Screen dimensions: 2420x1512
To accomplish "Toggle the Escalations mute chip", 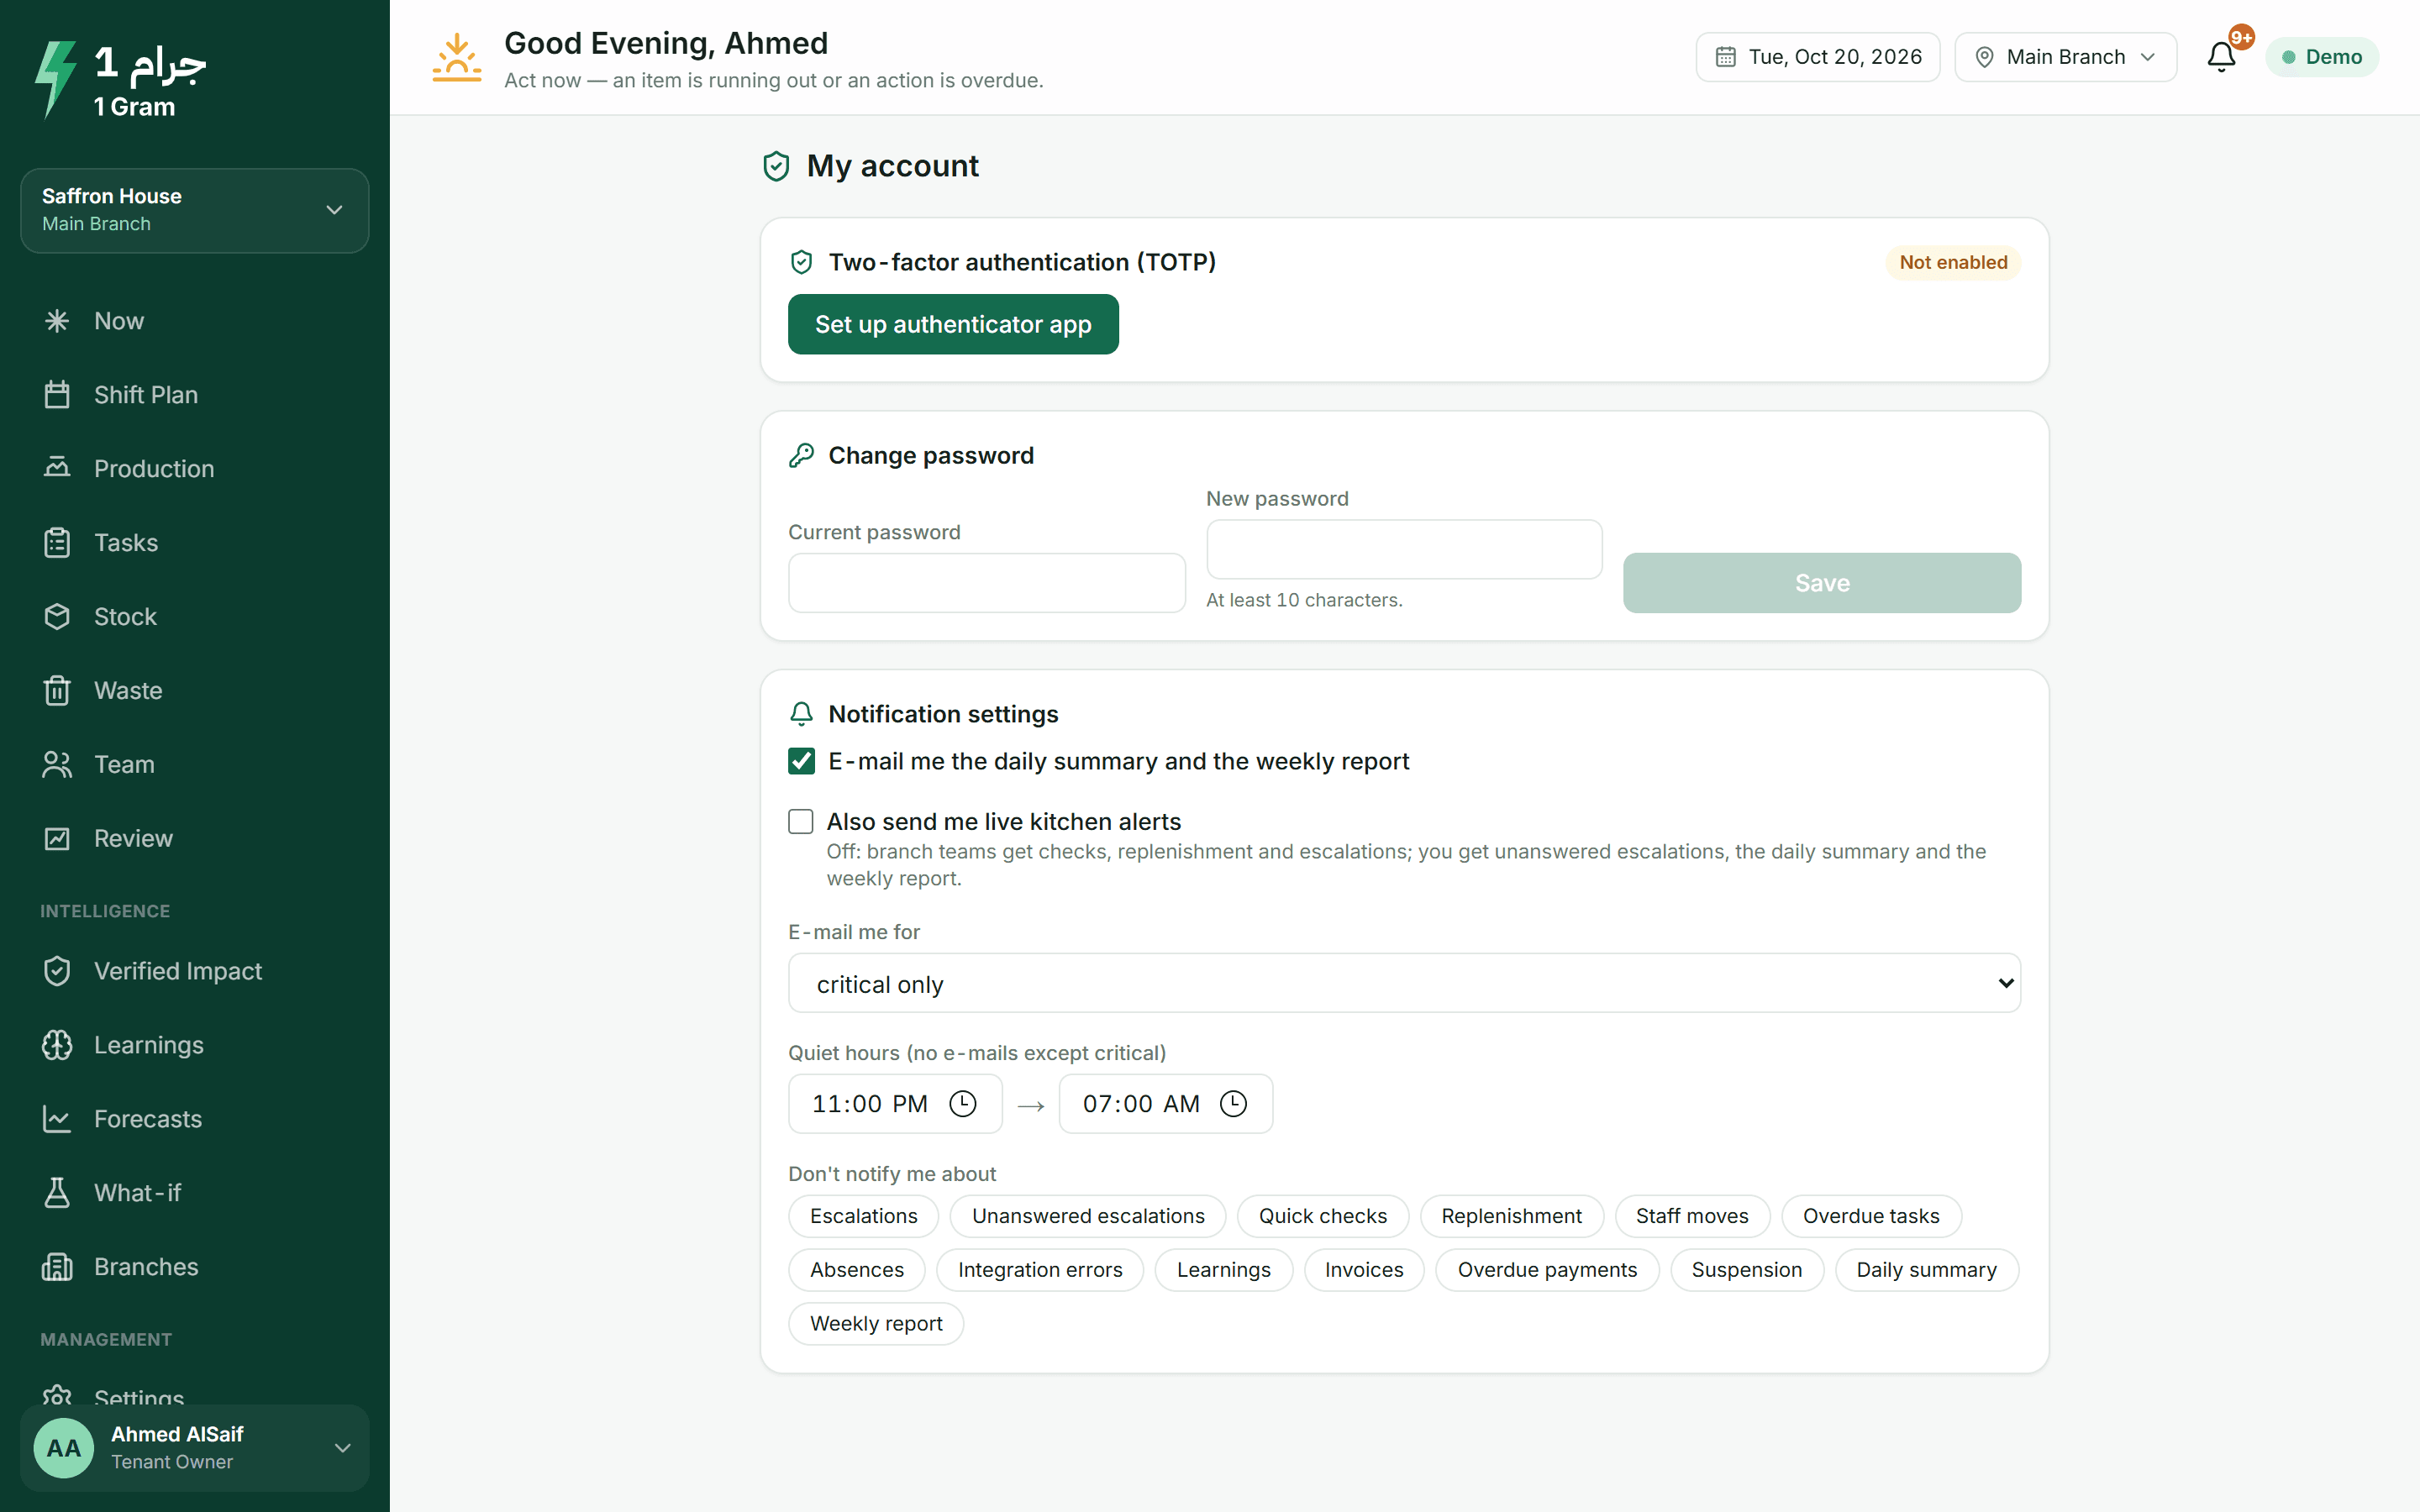I will pyautogui.click(x=864, y=1216).
